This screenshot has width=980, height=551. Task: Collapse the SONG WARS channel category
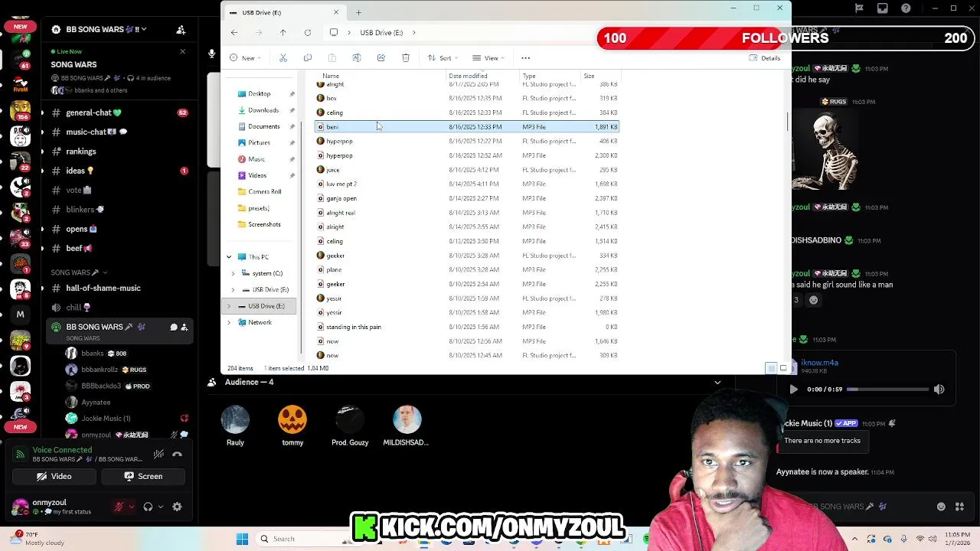(79, 272)
